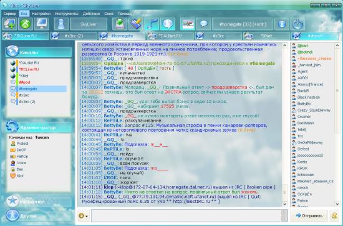The image size is (343, 226).
Task: Open the Действия menu
Action: (91, 14)
